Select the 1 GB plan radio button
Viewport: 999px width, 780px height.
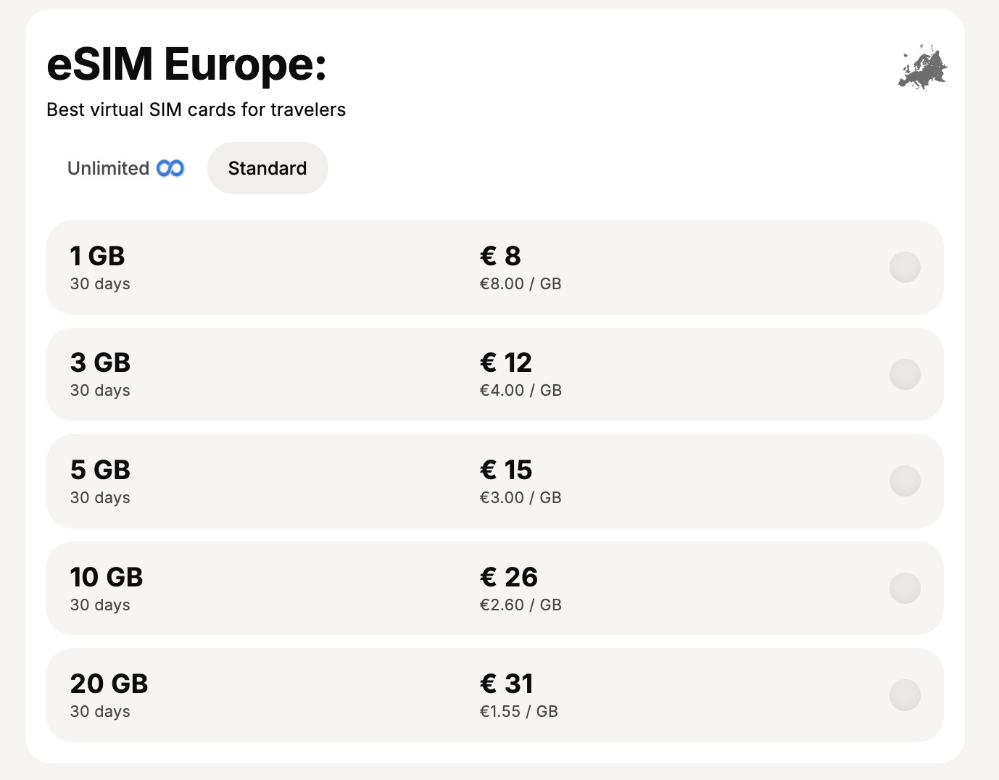click(905, 267)
